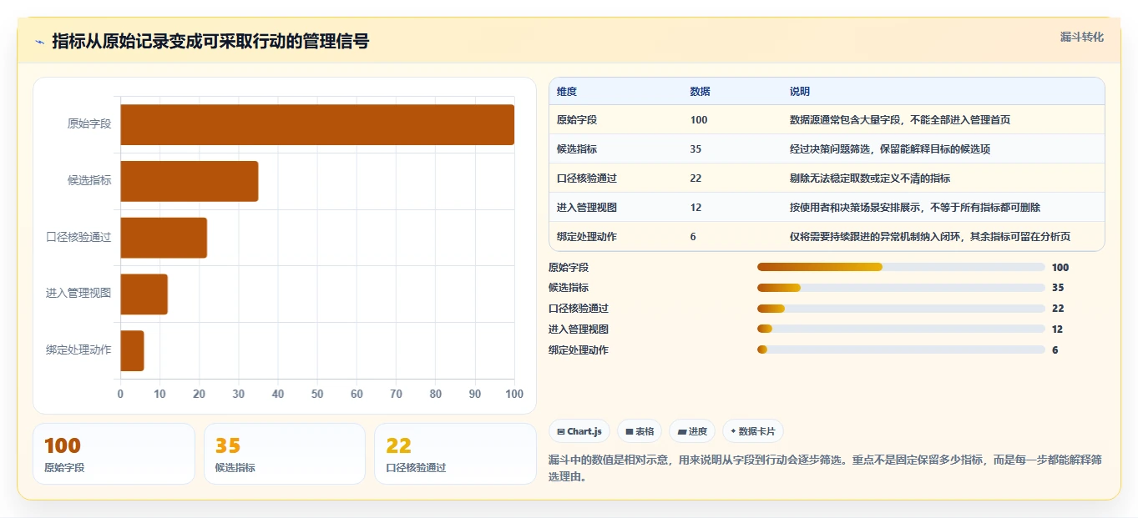Click the 说明 table column header
The height and width of the screenshot is (518, 1138).
pos(800,92)
